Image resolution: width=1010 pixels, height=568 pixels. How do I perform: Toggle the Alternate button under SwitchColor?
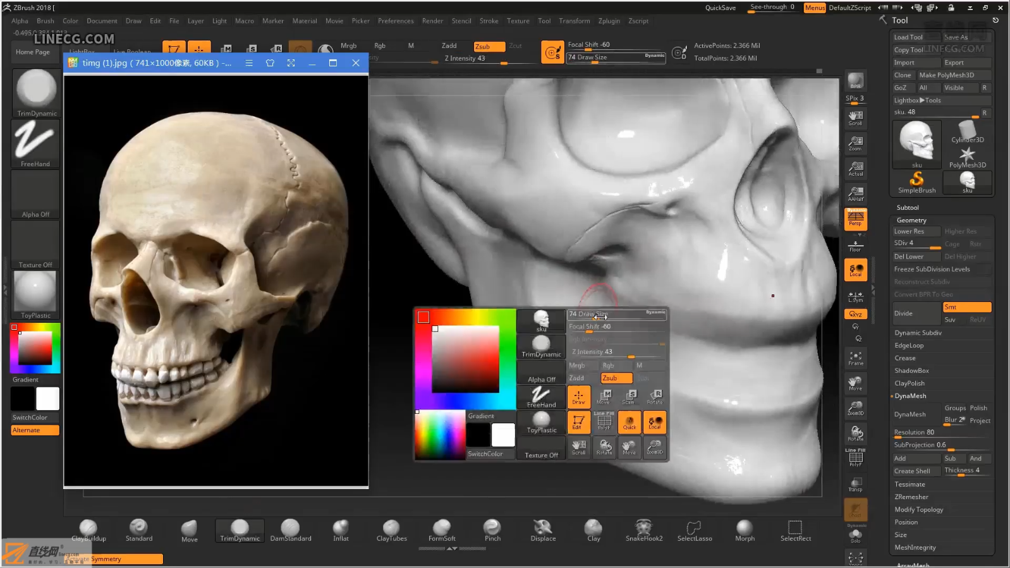[35, 430]
